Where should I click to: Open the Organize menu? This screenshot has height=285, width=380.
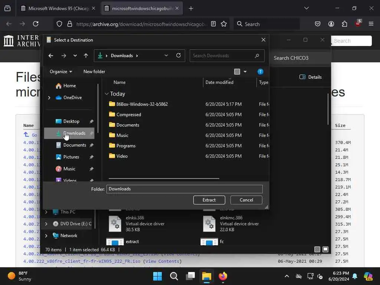(x=61, y=72)
